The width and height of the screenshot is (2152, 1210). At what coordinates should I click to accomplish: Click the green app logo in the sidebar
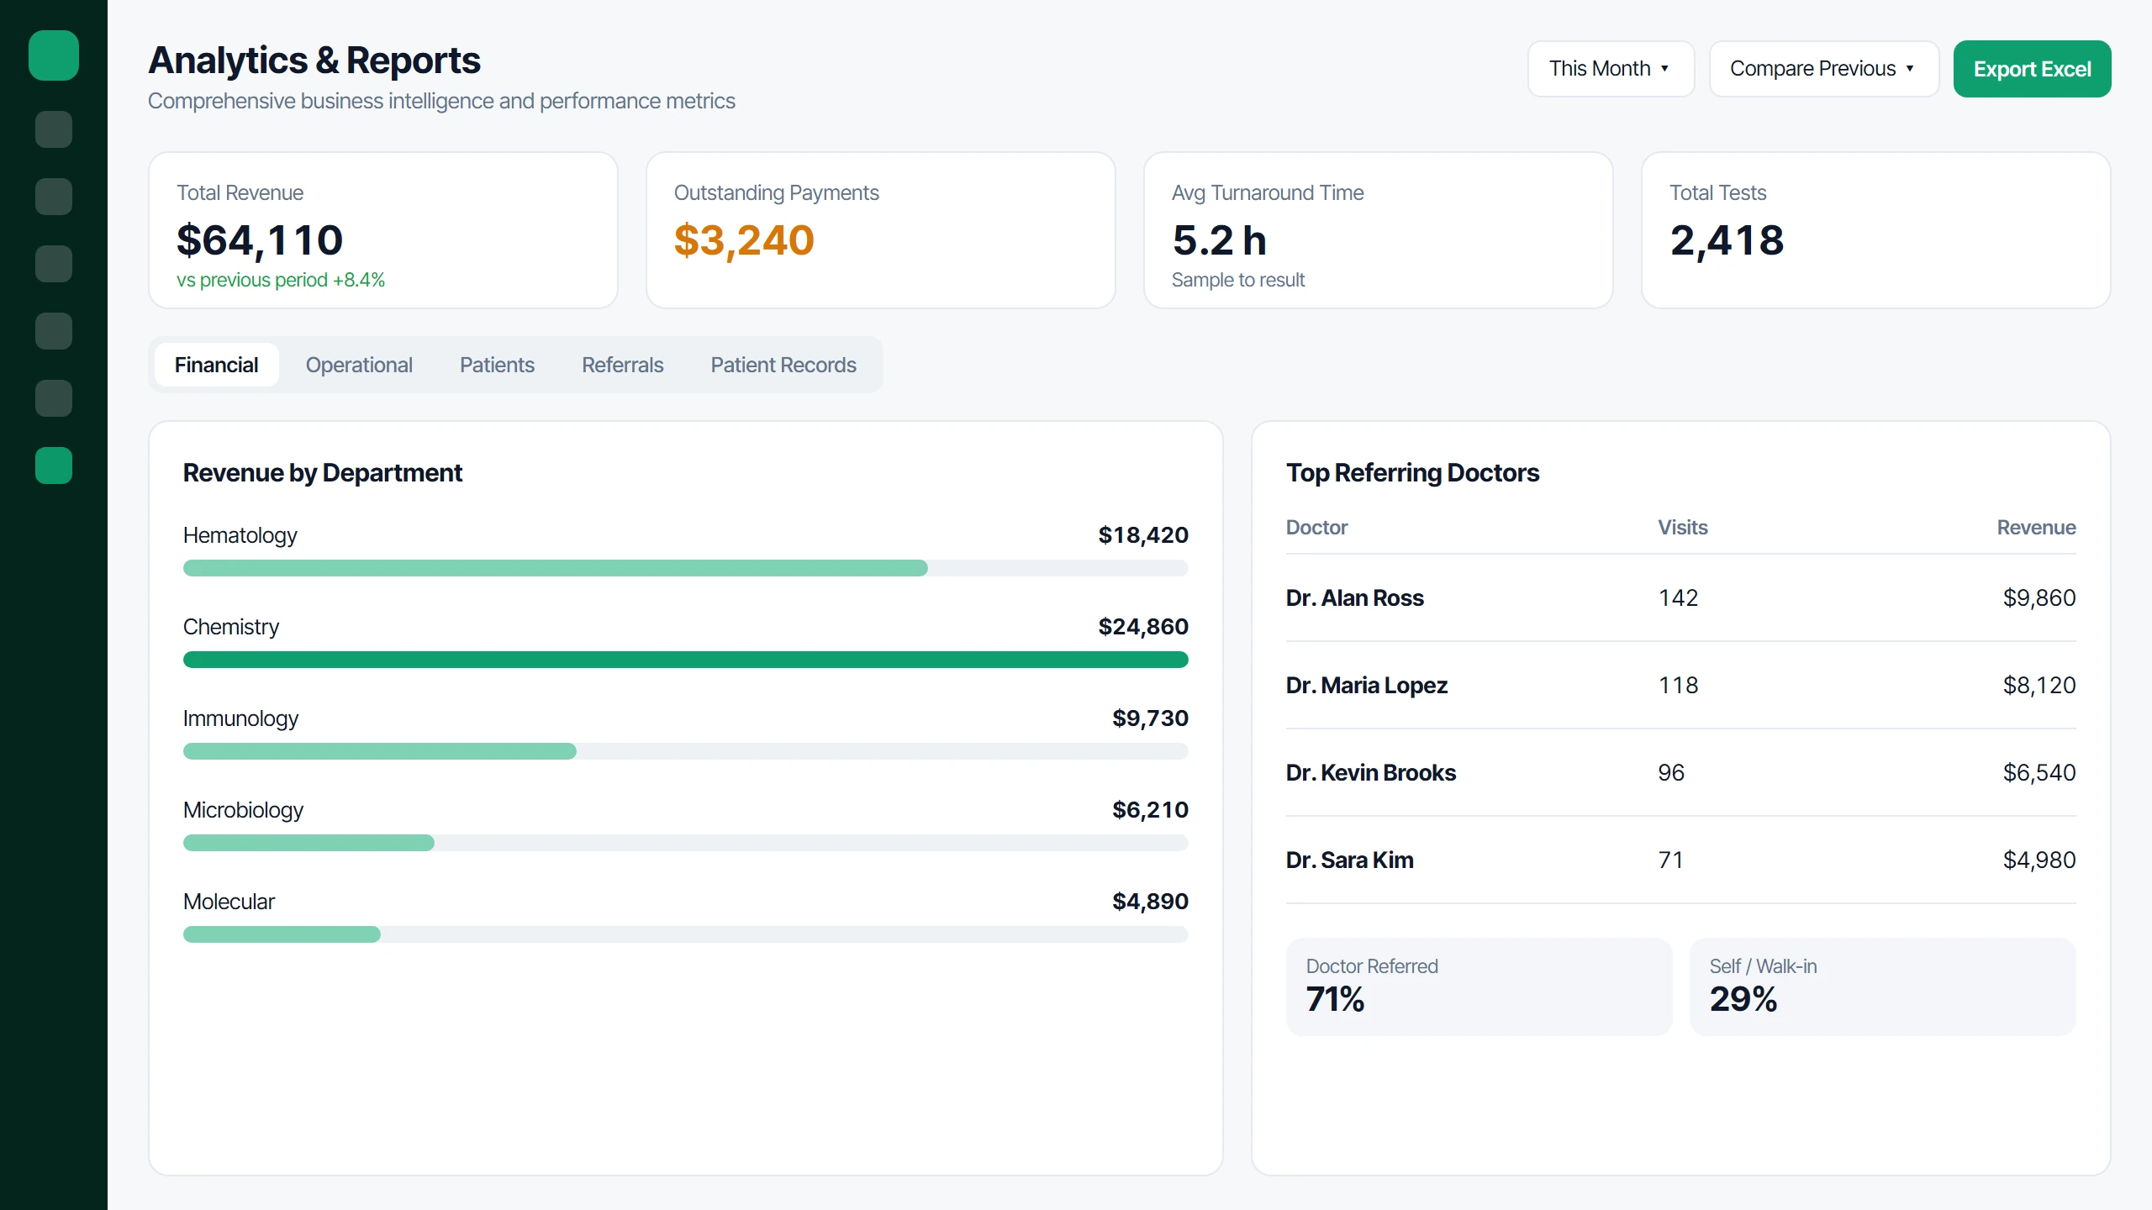54,55
